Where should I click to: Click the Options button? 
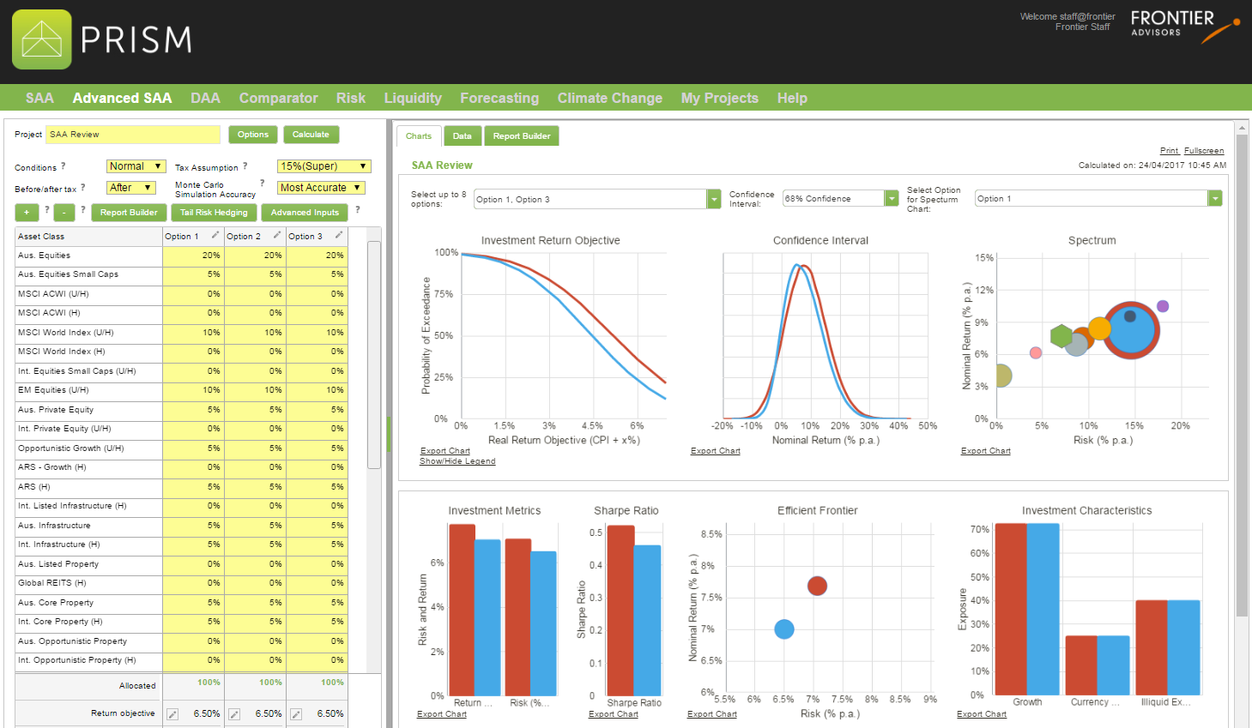pyautogui.click(x=253, y=135)
